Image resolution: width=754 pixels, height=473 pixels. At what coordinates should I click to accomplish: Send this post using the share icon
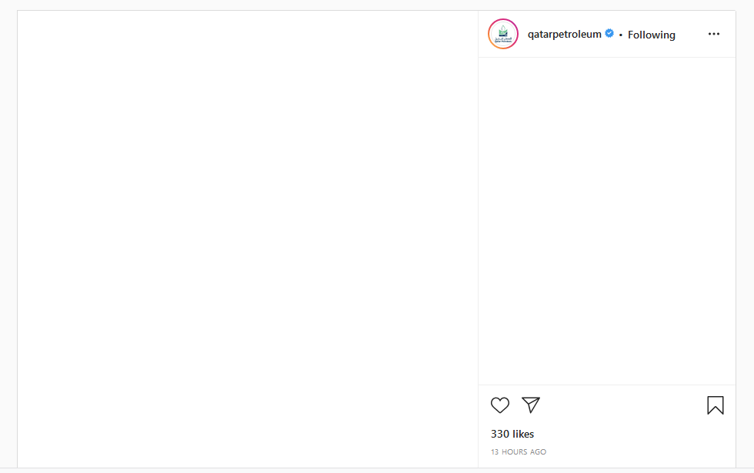pos(531,405)
